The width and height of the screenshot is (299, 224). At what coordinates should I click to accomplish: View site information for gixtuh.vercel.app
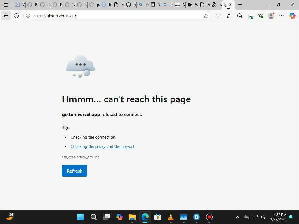(28, 16)
